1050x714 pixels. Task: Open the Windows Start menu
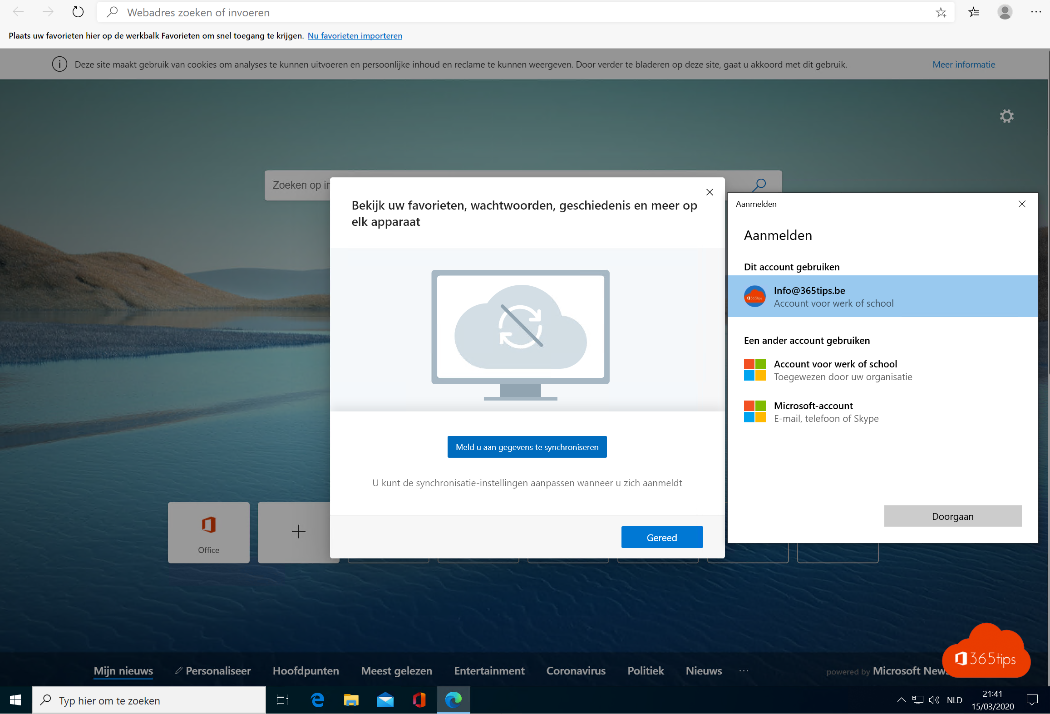pos(15,700)
